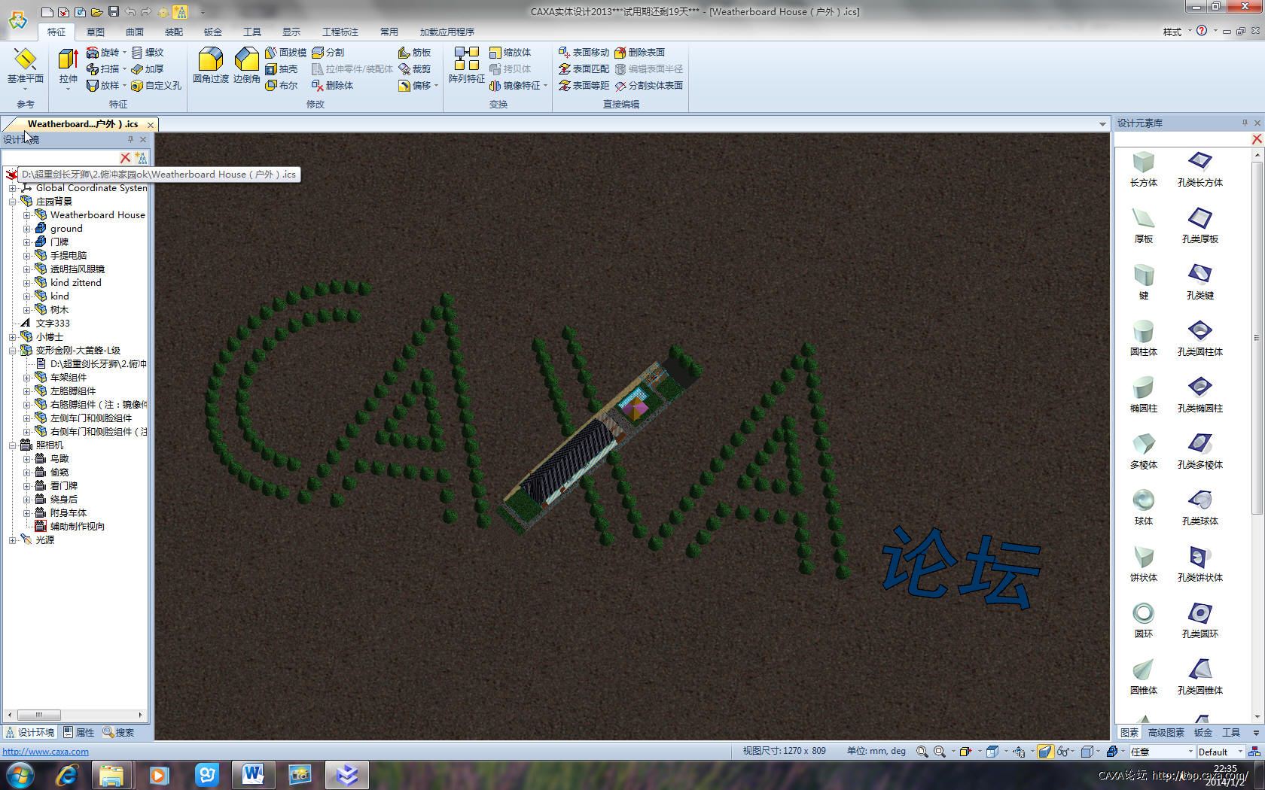Select the 树木 trees item in tree

(x=59, y=310)
